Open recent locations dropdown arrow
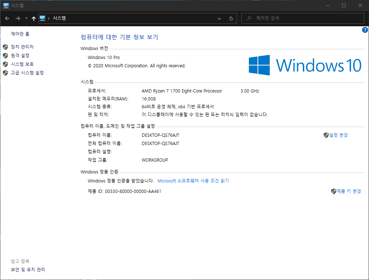The height and width of the screenshot is (280, 369). (x=26, y=18)
